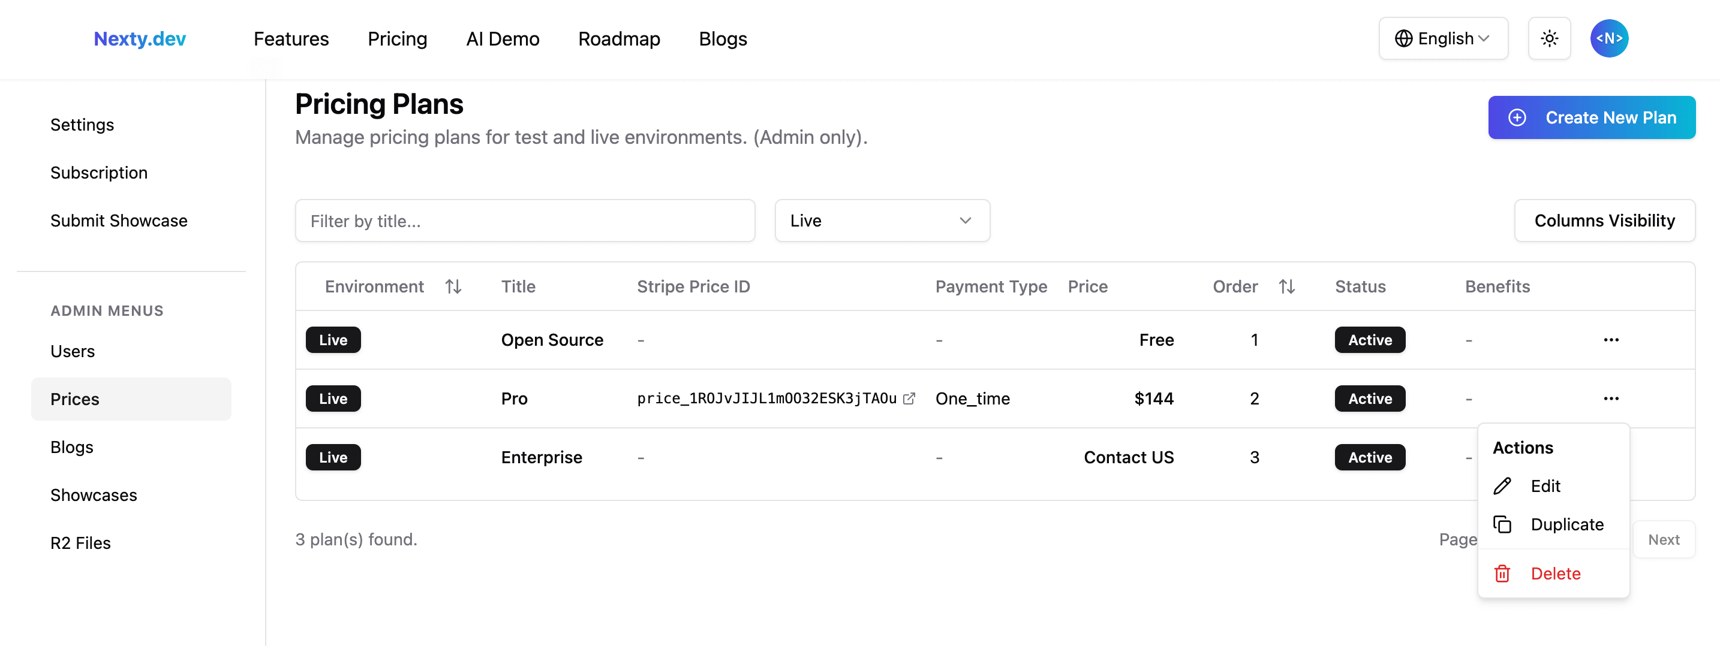This screenshot has height=646, width=1720.
Task: Click the Create New Plan button
Action: pos(1591,117)
